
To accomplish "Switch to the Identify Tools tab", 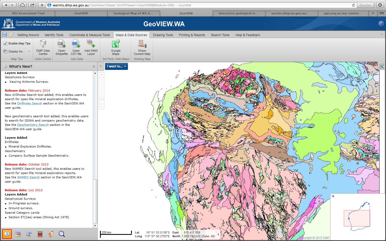I will 54,35.
